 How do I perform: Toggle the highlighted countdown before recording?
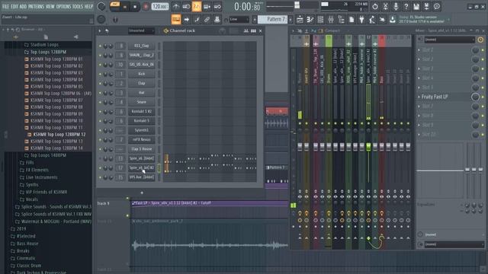[197, 7]
